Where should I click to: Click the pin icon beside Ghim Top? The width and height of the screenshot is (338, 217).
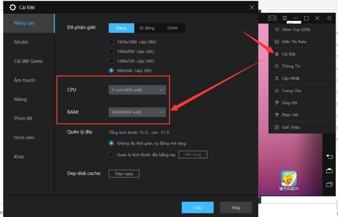277,30
